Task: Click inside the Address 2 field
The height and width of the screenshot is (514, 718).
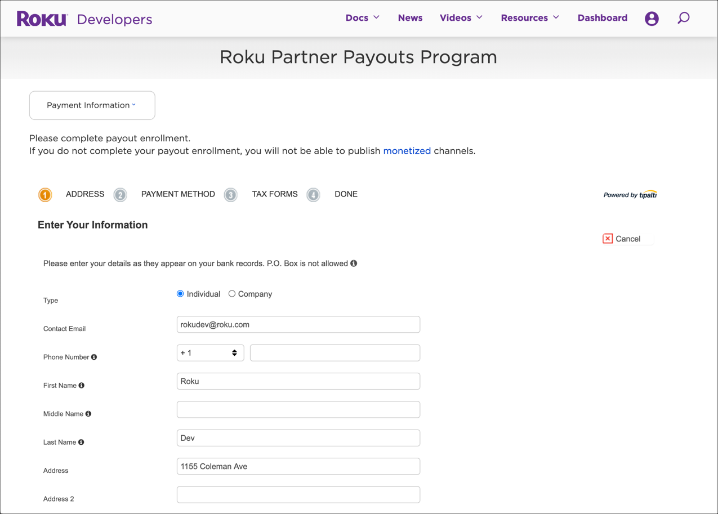Action: (298, 494)
